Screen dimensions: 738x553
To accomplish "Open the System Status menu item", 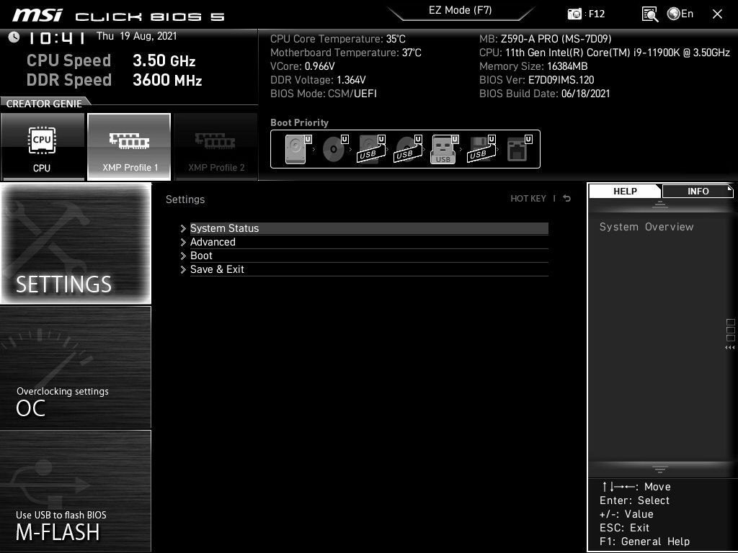I will 369,228.
